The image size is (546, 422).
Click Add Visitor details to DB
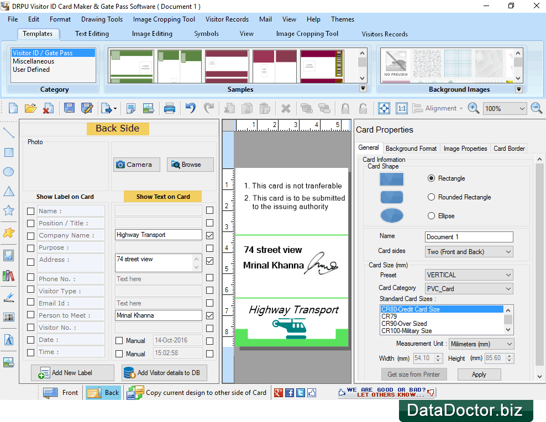pos(164,373)
